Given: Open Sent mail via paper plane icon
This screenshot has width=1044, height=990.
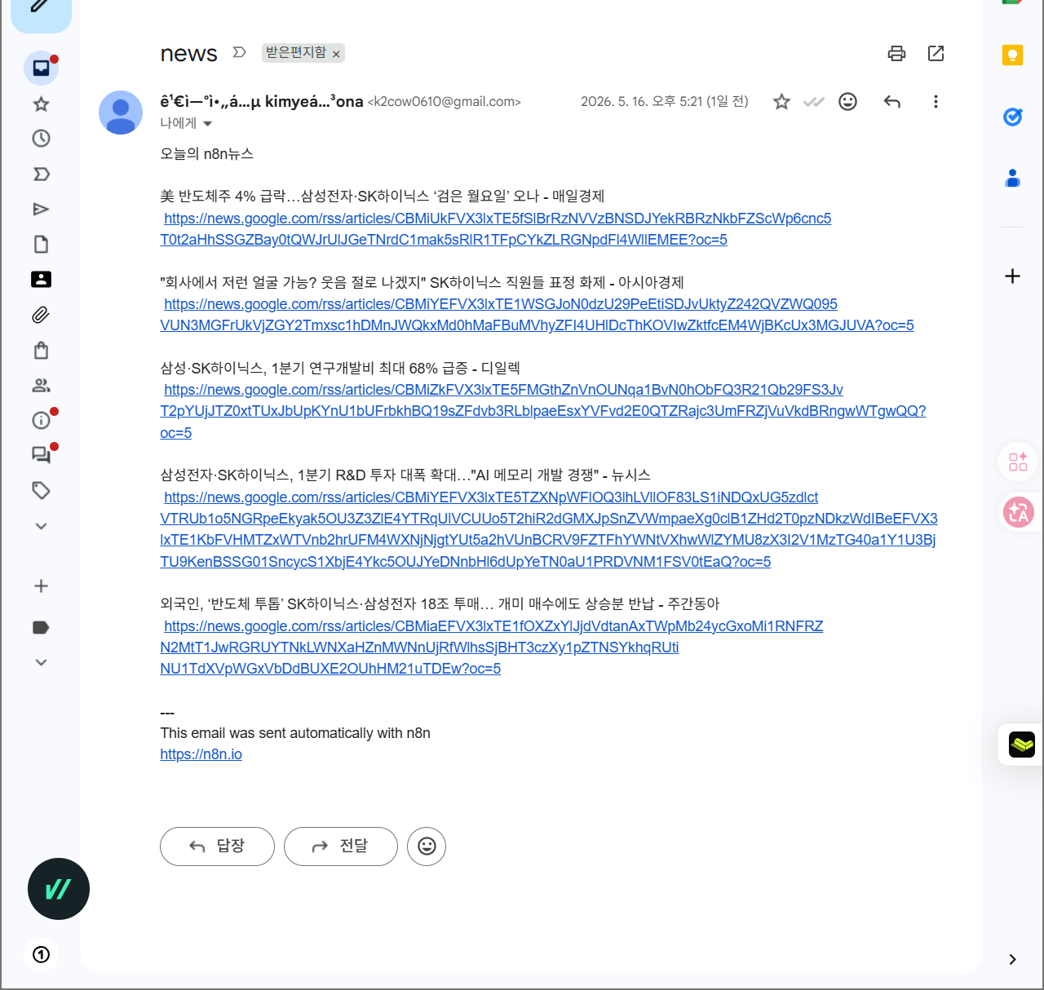Looking at the screenshot, I should point(42,210).
